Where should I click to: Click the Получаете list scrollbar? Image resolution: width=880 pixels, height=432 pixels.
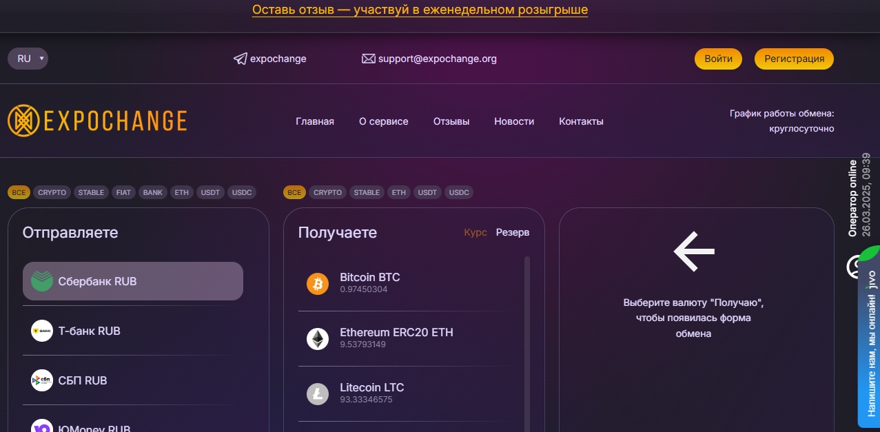tap(527, 344)
